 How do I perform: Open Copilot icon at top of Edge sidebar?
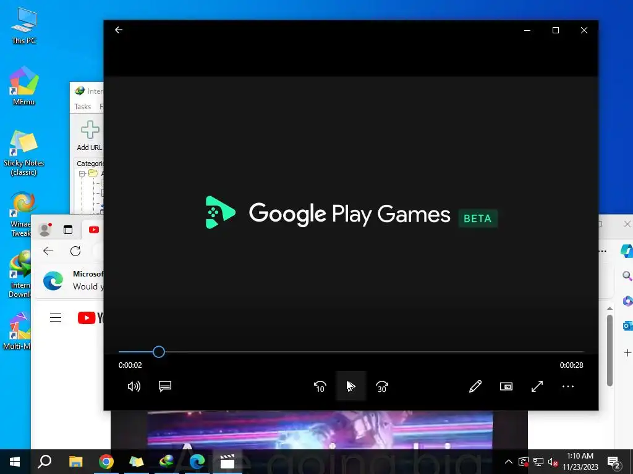point(627,251)
